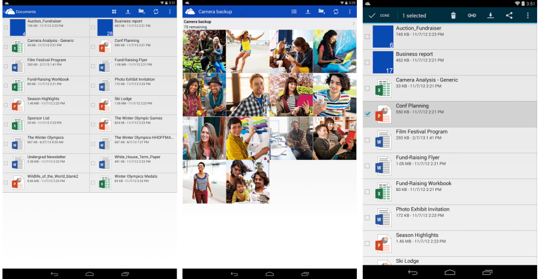The height and width of the screenshot is (279, 539).
Task: Open Film Festival Program in Documents grid
Action: tap(46, 66)
